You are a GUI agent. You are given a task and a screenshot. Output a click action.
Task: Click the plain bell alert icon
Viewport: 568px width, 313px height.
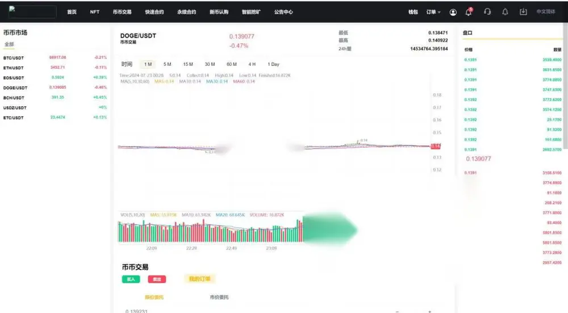[x=505, y=12]
